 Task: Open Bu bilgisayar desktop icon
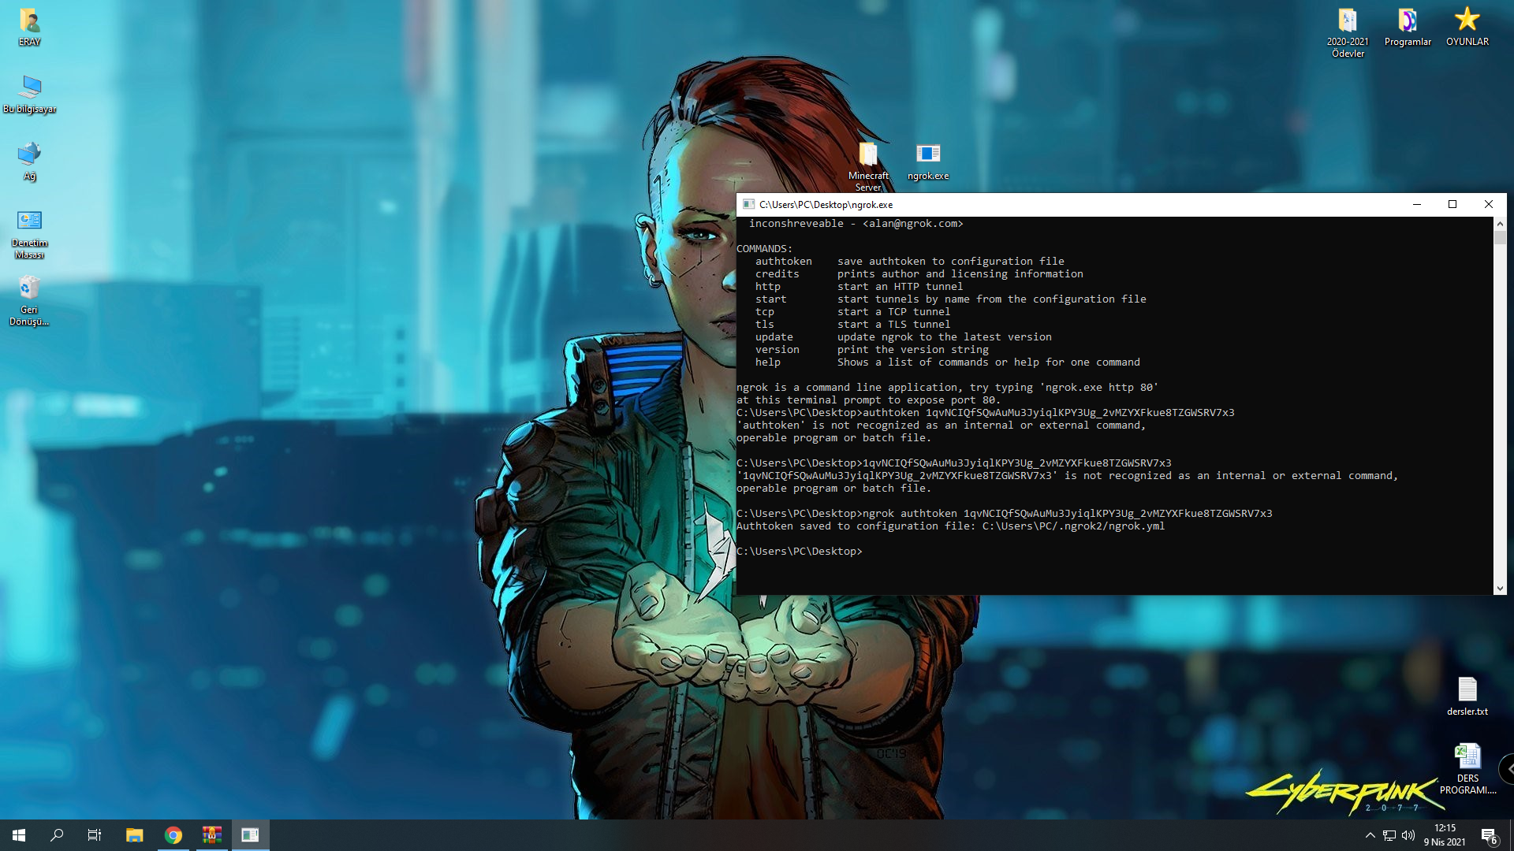tap(29, 88)
